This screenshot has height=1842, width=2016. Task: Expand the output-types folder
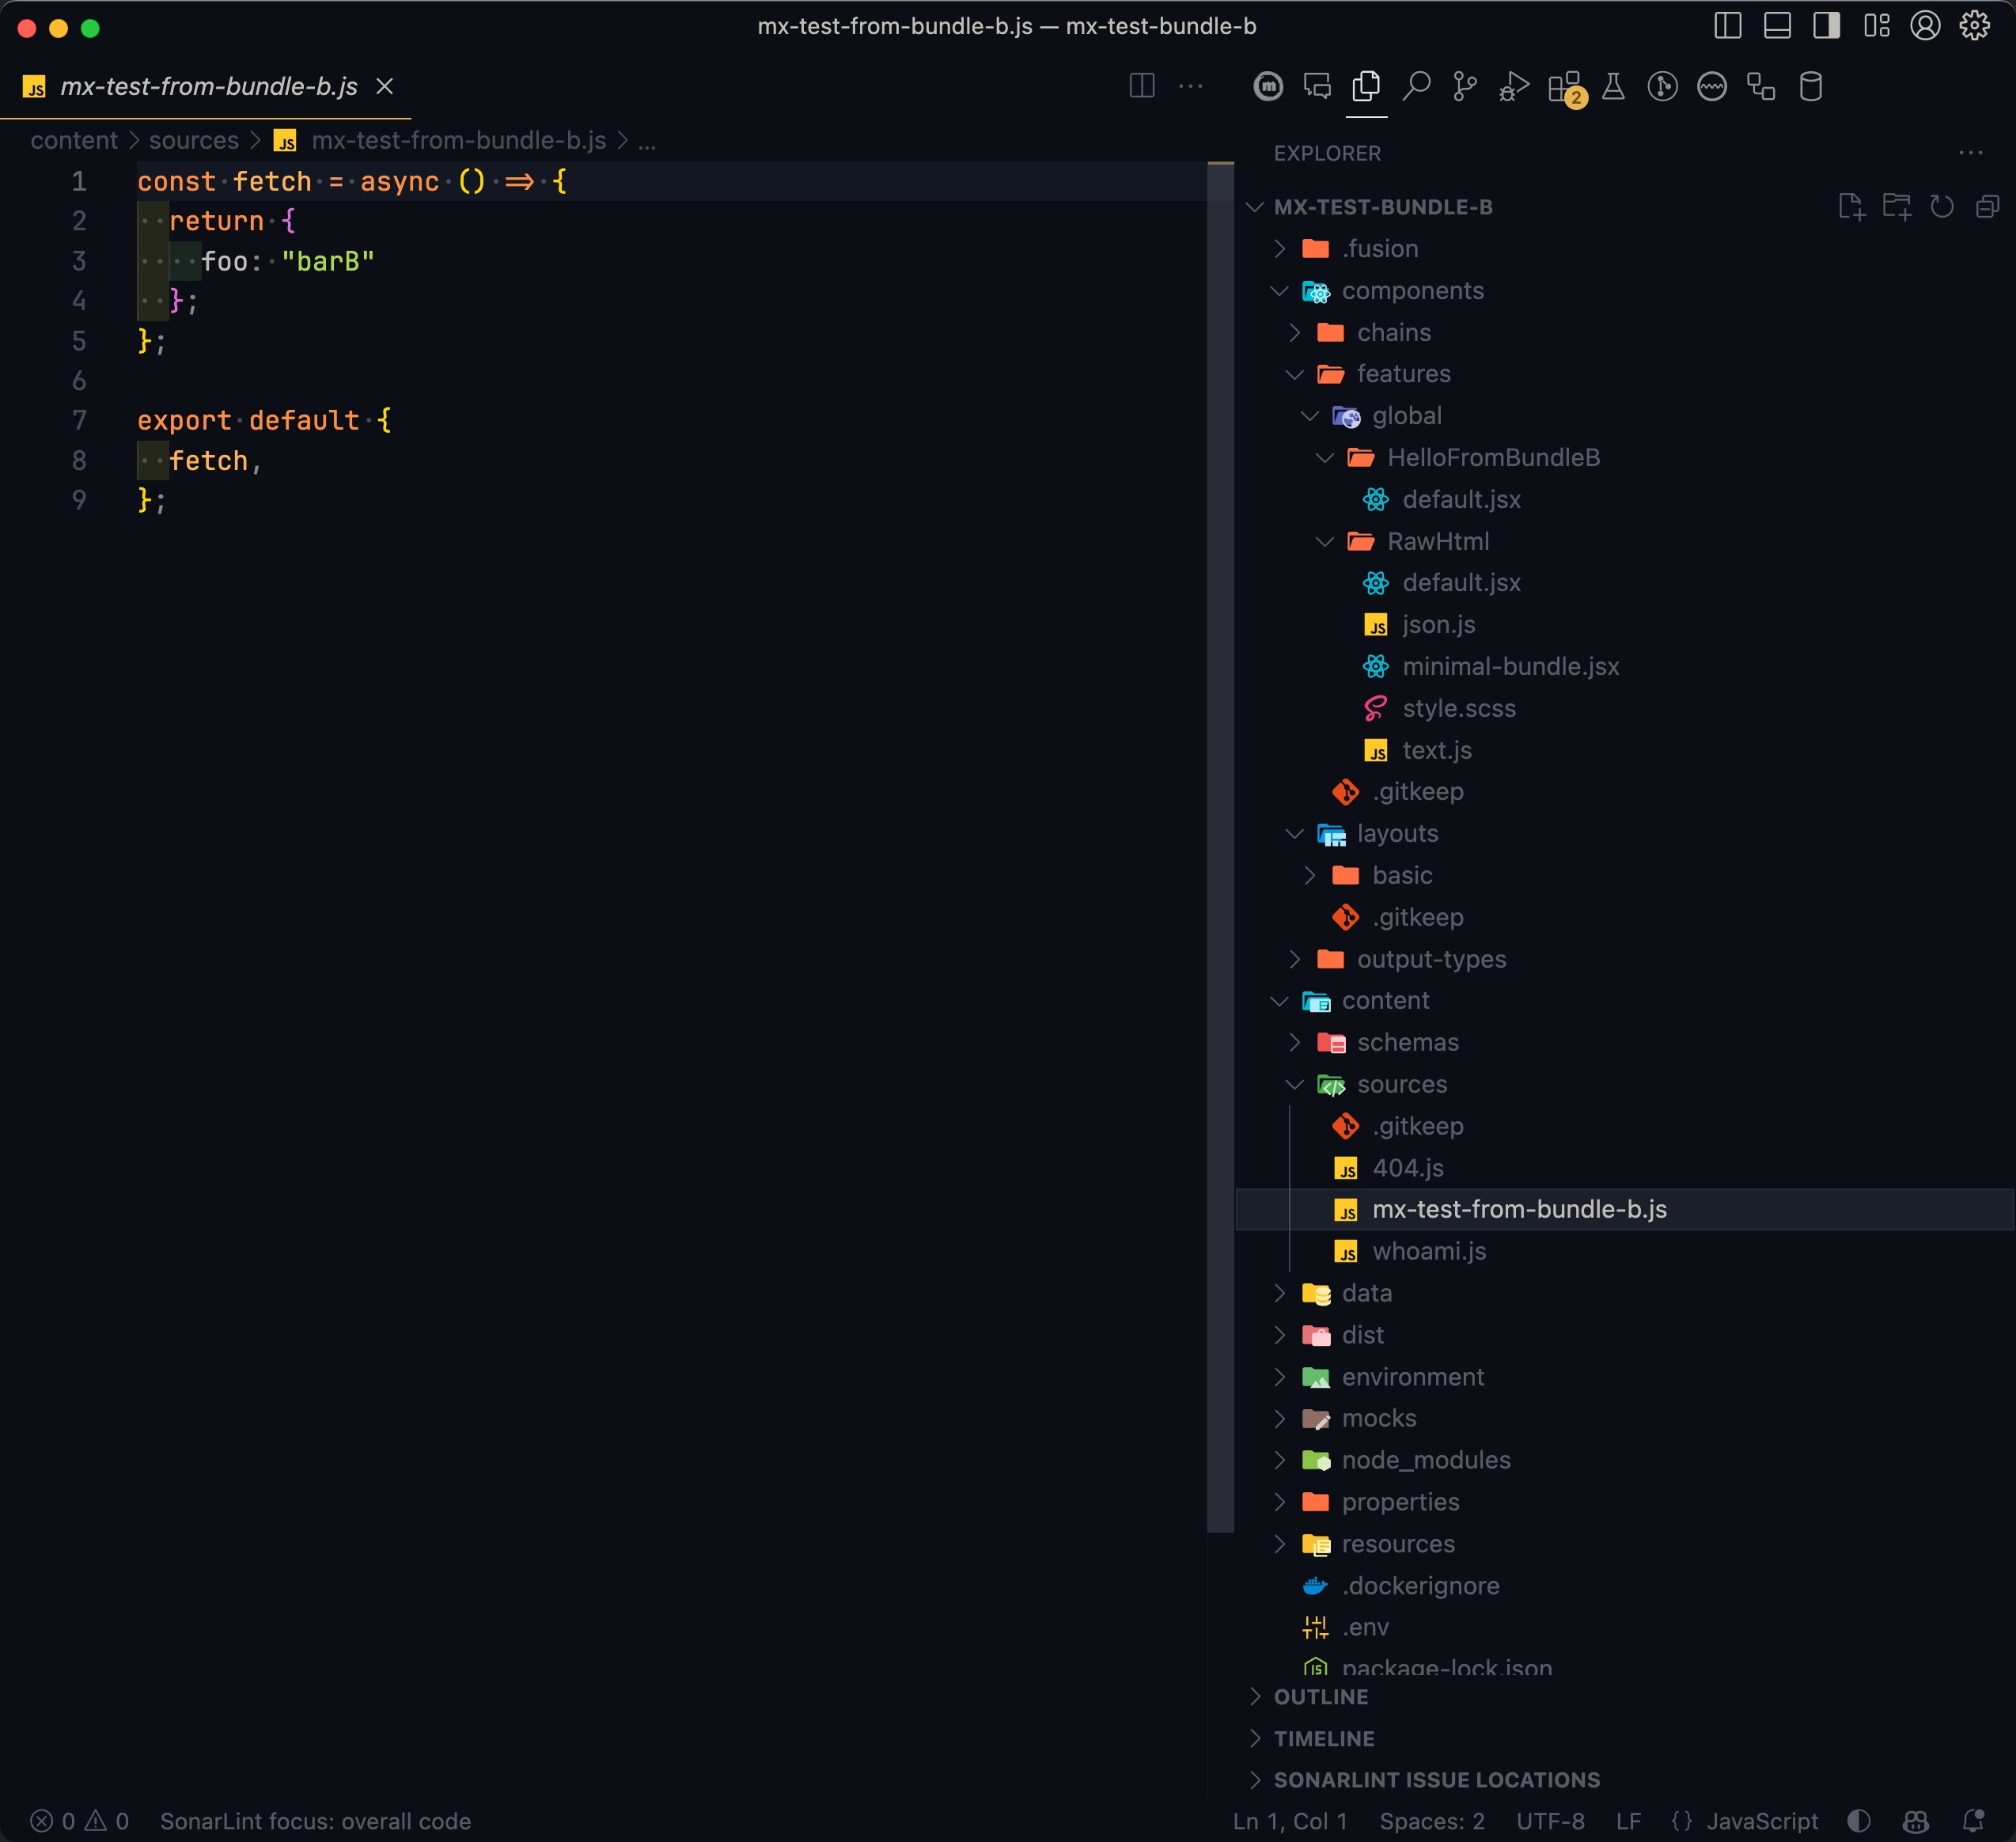(x=1625, y=959)
